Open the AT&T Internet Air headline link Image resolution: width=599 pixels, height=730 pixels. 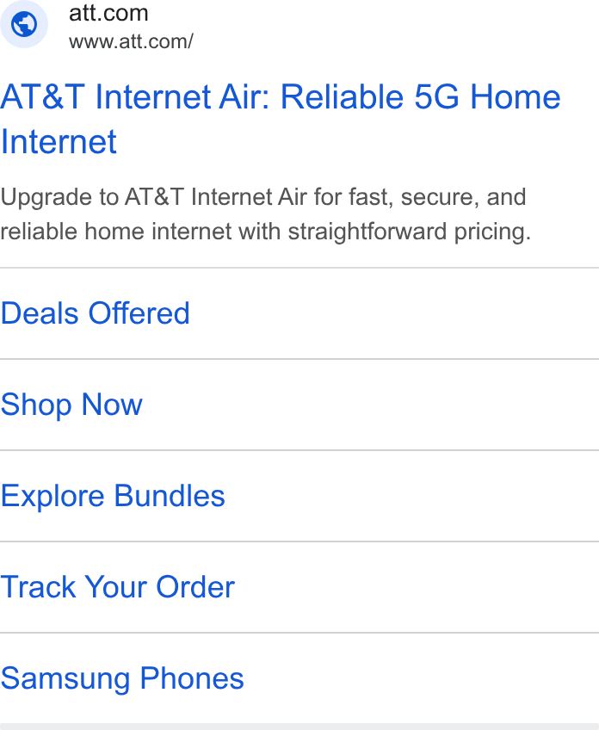point(281,119)
